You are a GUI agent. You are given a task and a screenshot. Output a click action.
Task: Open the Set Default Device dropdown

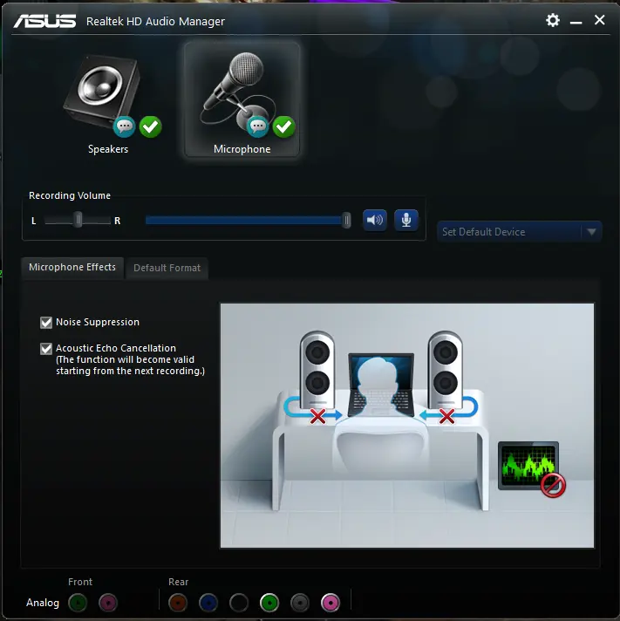click(x=519, y=232)
